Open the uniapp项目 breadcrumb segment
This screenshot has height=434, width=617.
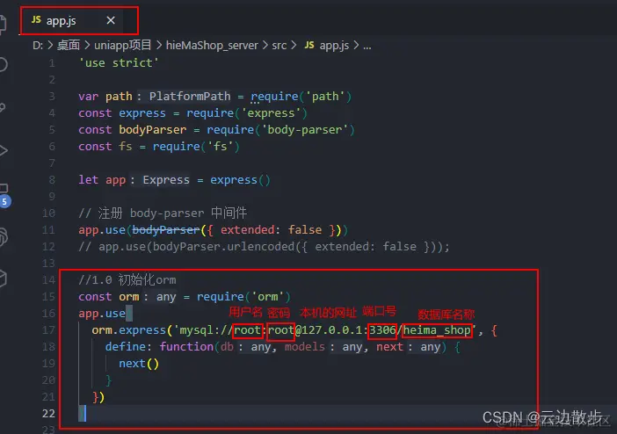click(123, 46)
